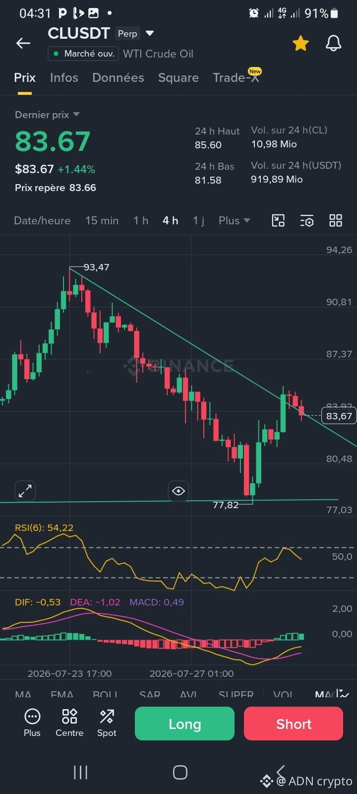Screen dimensions: 357x794
Task: Select the 4 h timeframe
Action: pyautogui.click(x=170, y=220)
